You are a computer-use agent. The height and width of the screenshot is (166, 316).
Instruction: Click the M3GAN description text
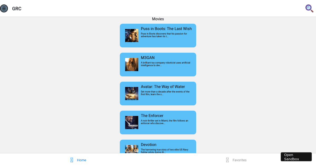165,64
